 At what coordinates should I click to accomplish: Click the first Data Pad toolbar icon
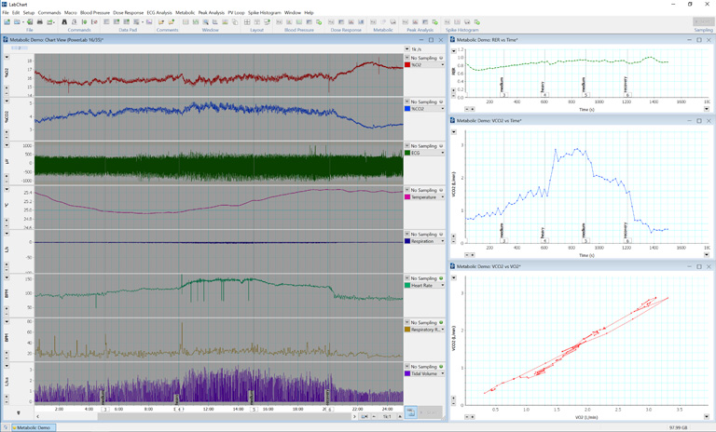106,21
